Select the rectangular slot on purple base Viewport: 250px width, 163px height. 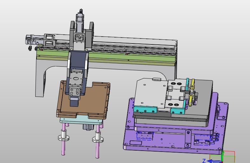coord(136,143)
